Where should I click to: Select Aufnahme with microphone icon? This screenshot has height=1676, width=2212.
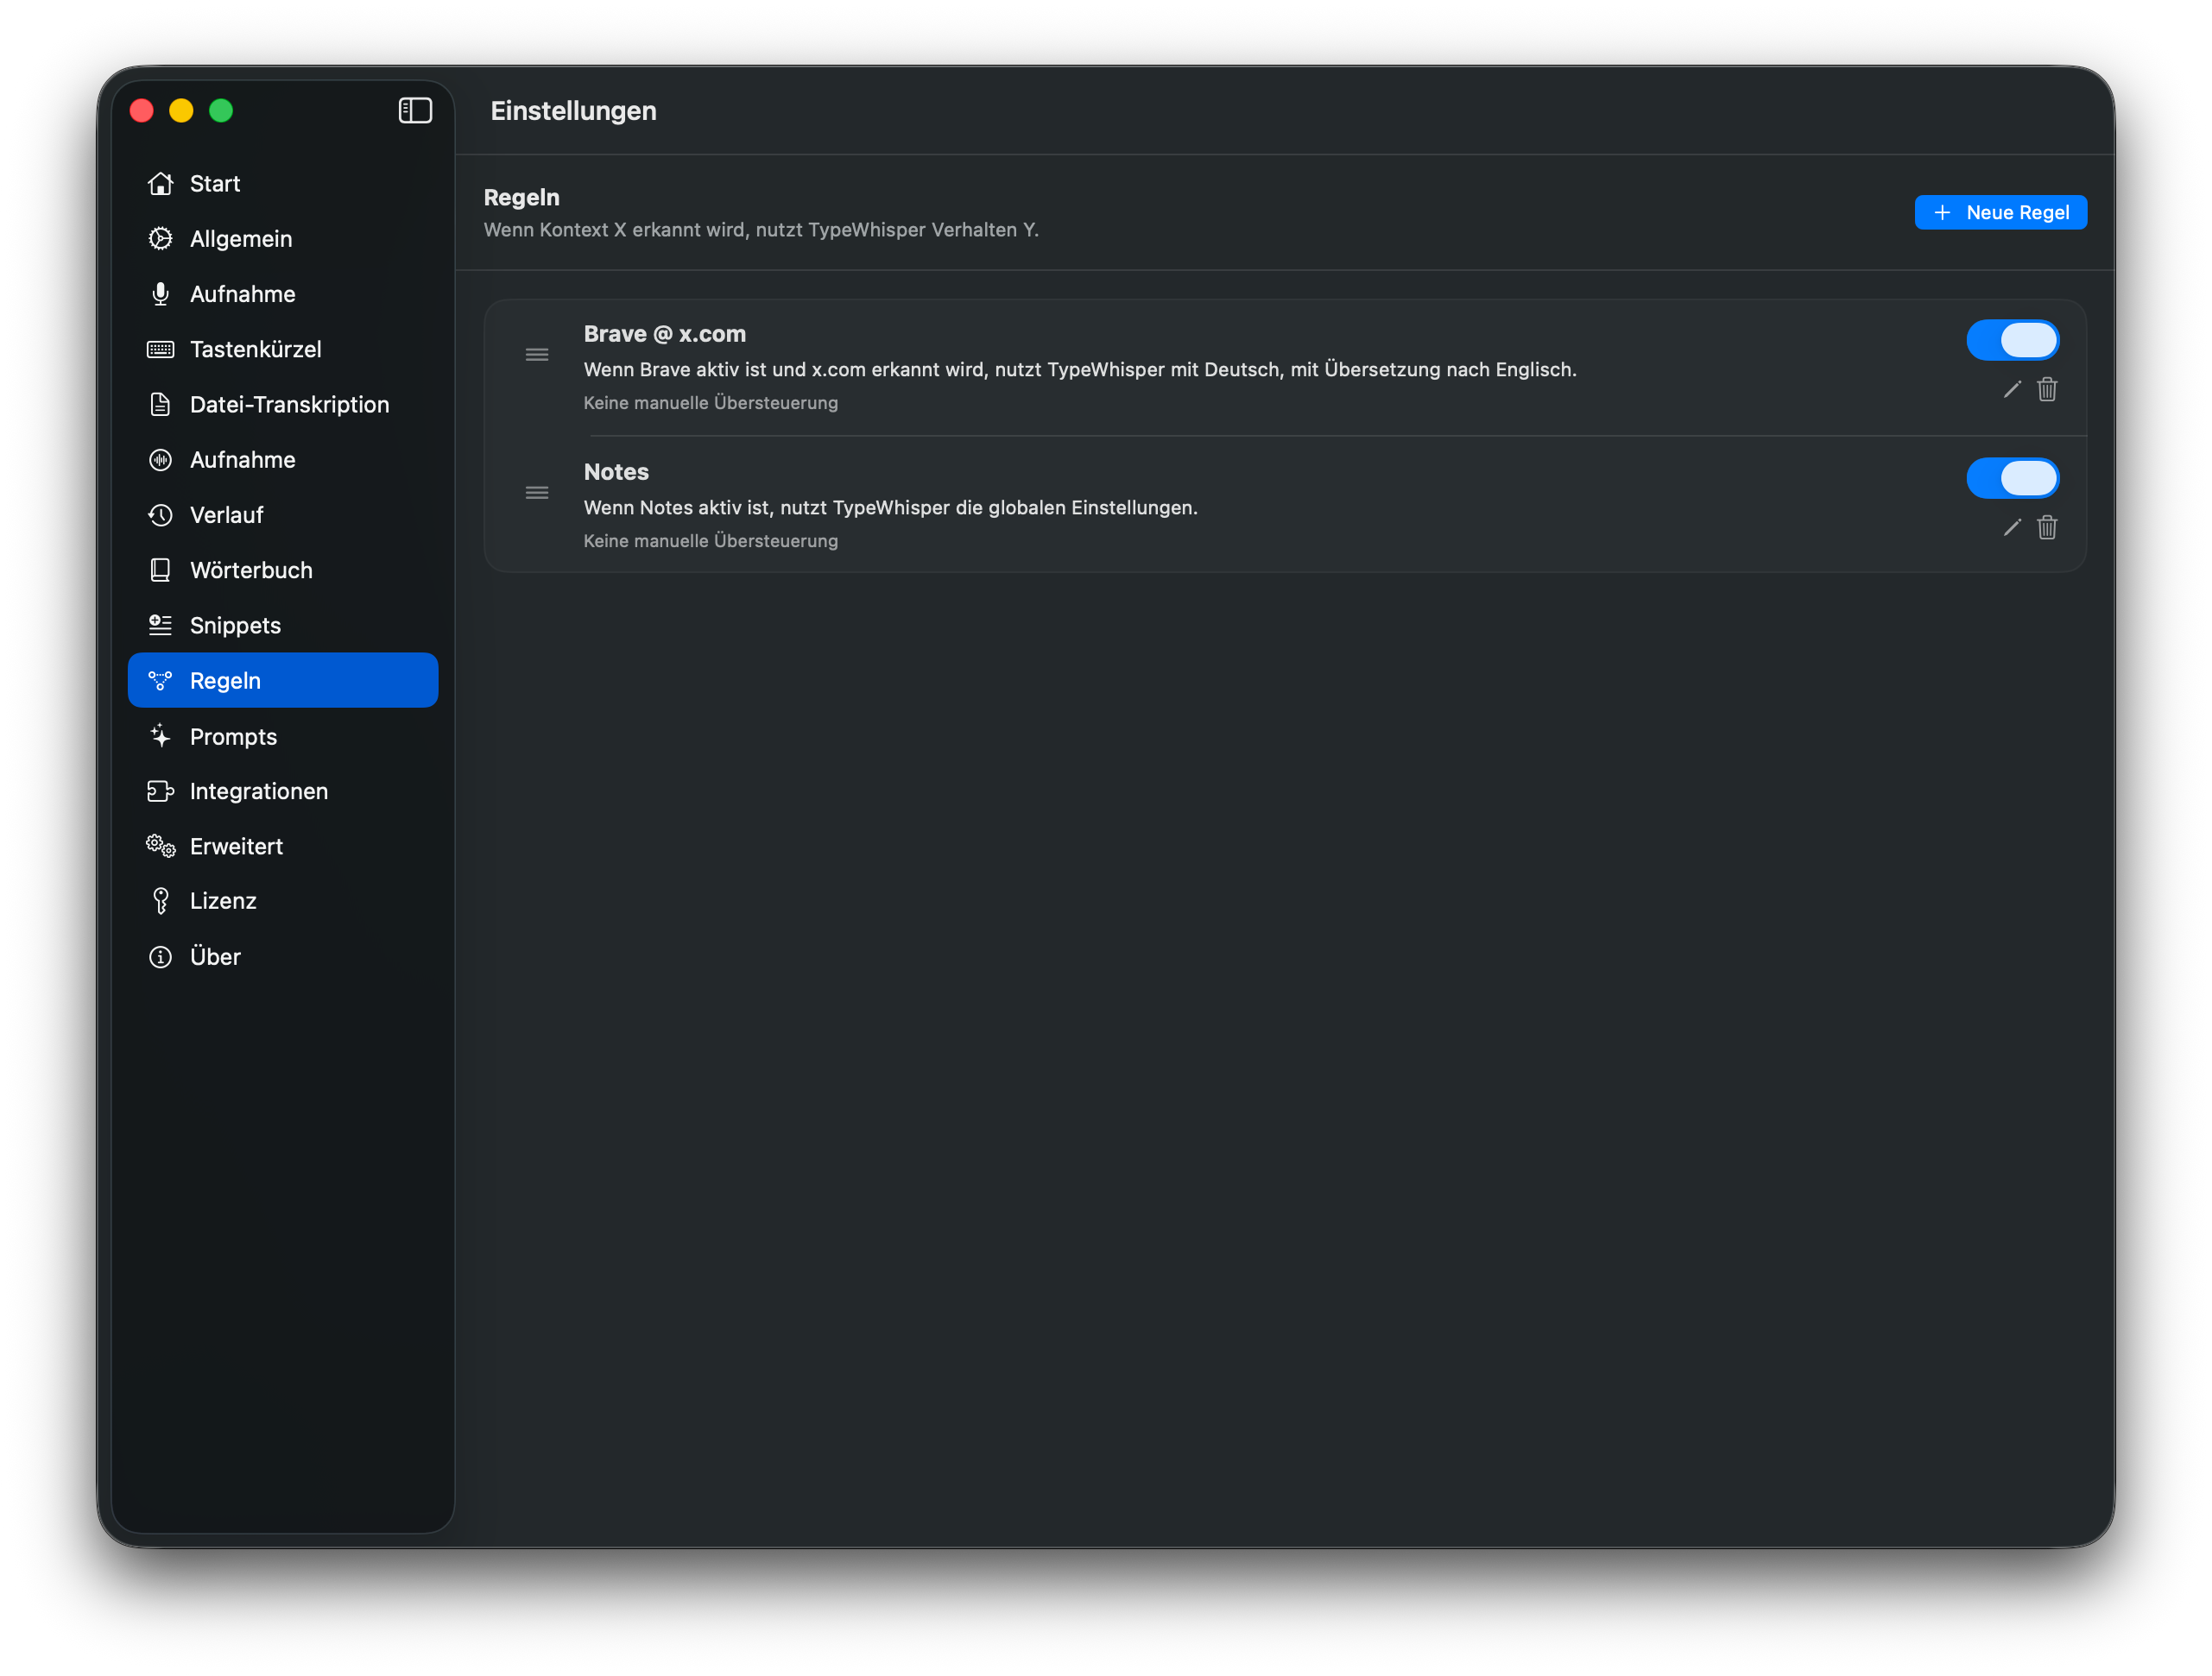point(283,293)
